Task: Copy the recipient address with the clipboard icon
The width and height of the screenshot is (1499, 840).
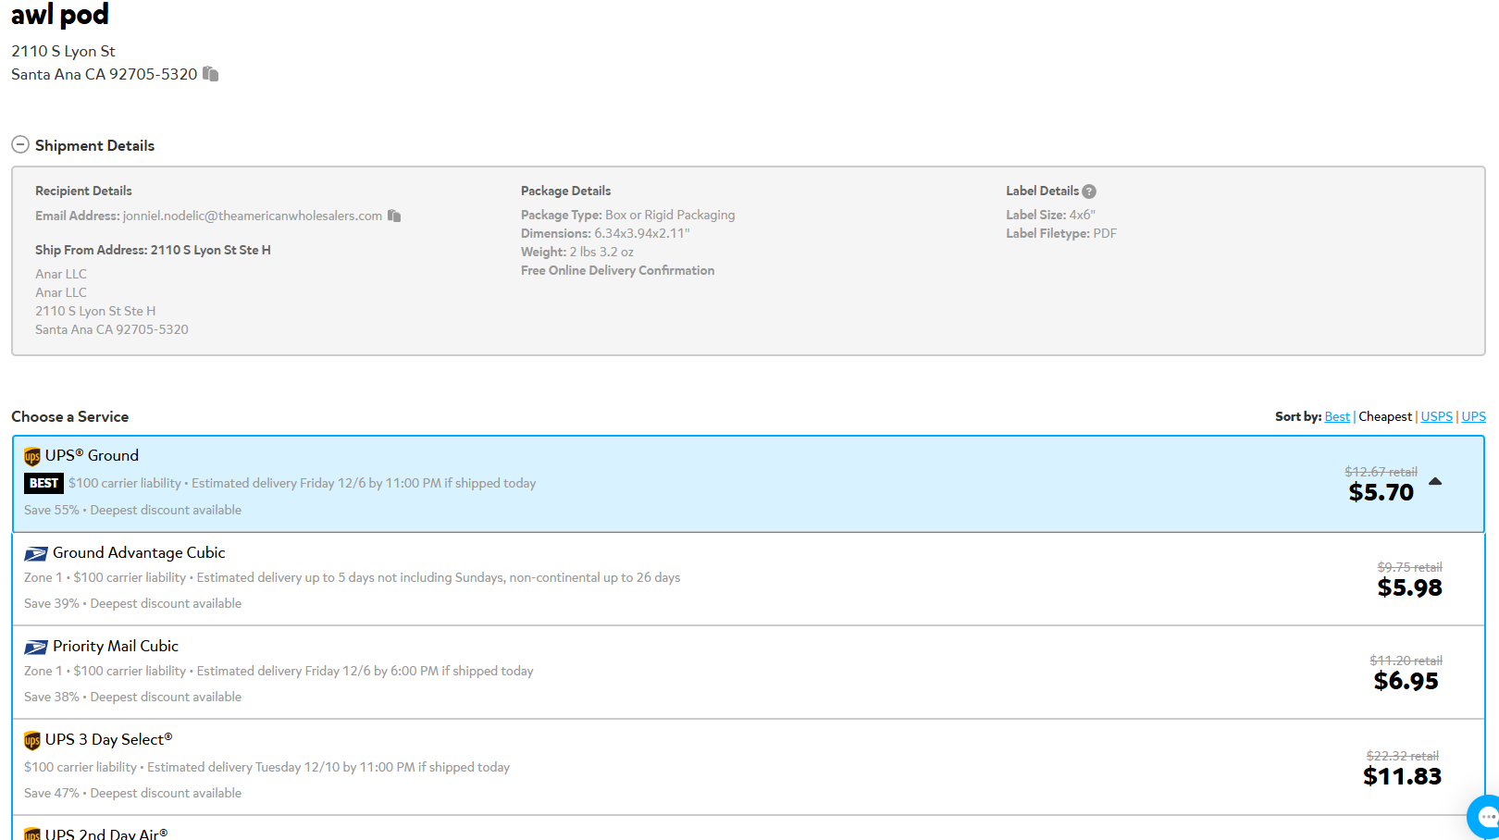Action: (x=211, y=74)
